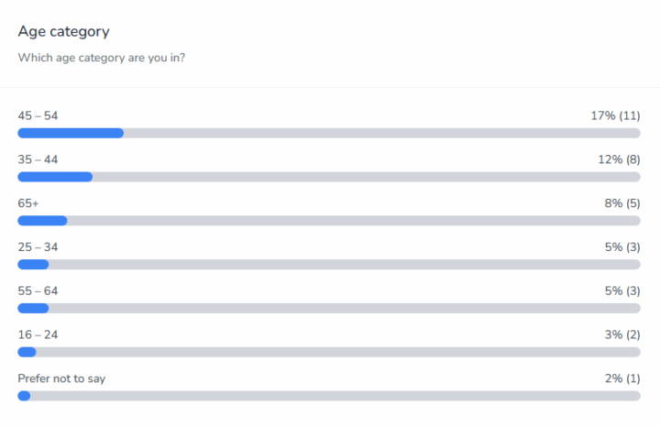This screenshot has width=660, height=427.
Task: Select the Age category heading
Action: [x=63, y=32]
